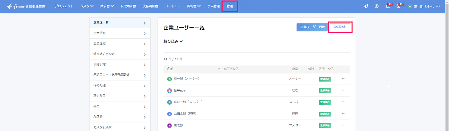Click the avatar icon in the 振井花子 row
The height and width of the screenshot is (131, 449).
169,91
